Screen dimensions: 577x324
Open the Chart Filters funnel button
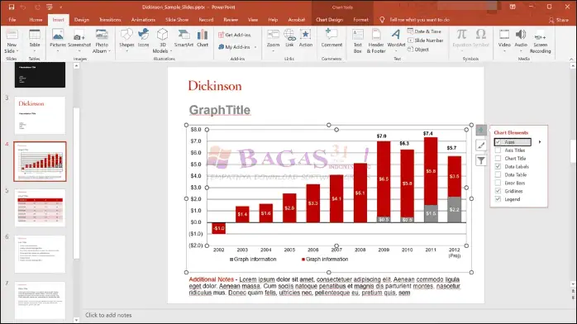tap(481, 160)
